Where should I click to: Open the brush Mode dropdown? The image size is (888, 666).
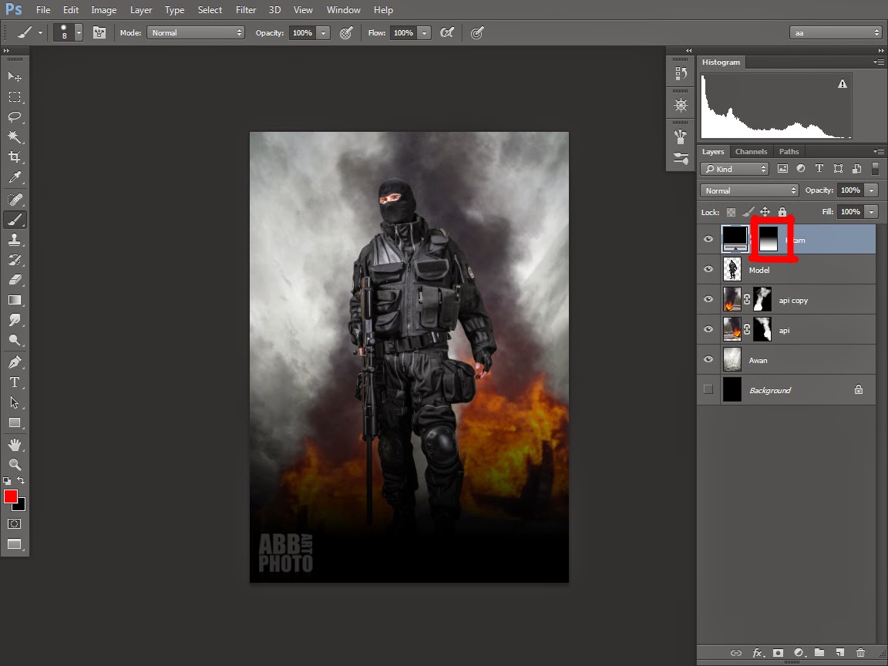coord(196,33)
